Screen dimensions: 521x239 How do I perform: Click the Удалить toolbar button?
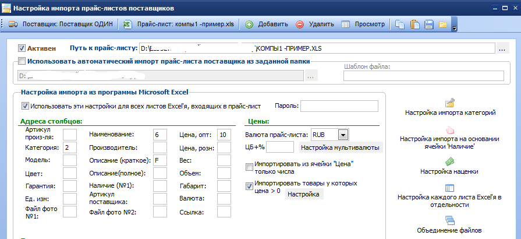pyautogui.click(x=315, y=24)
